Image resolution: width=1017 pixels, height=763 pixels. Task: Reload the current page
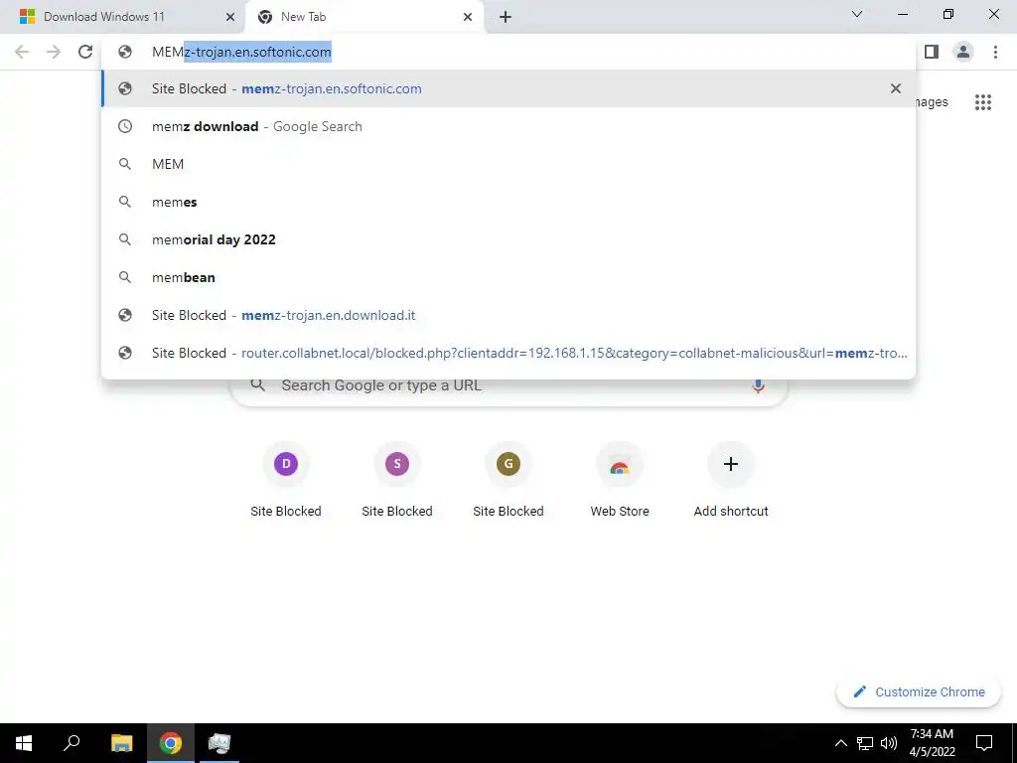(x=85, y=52)
